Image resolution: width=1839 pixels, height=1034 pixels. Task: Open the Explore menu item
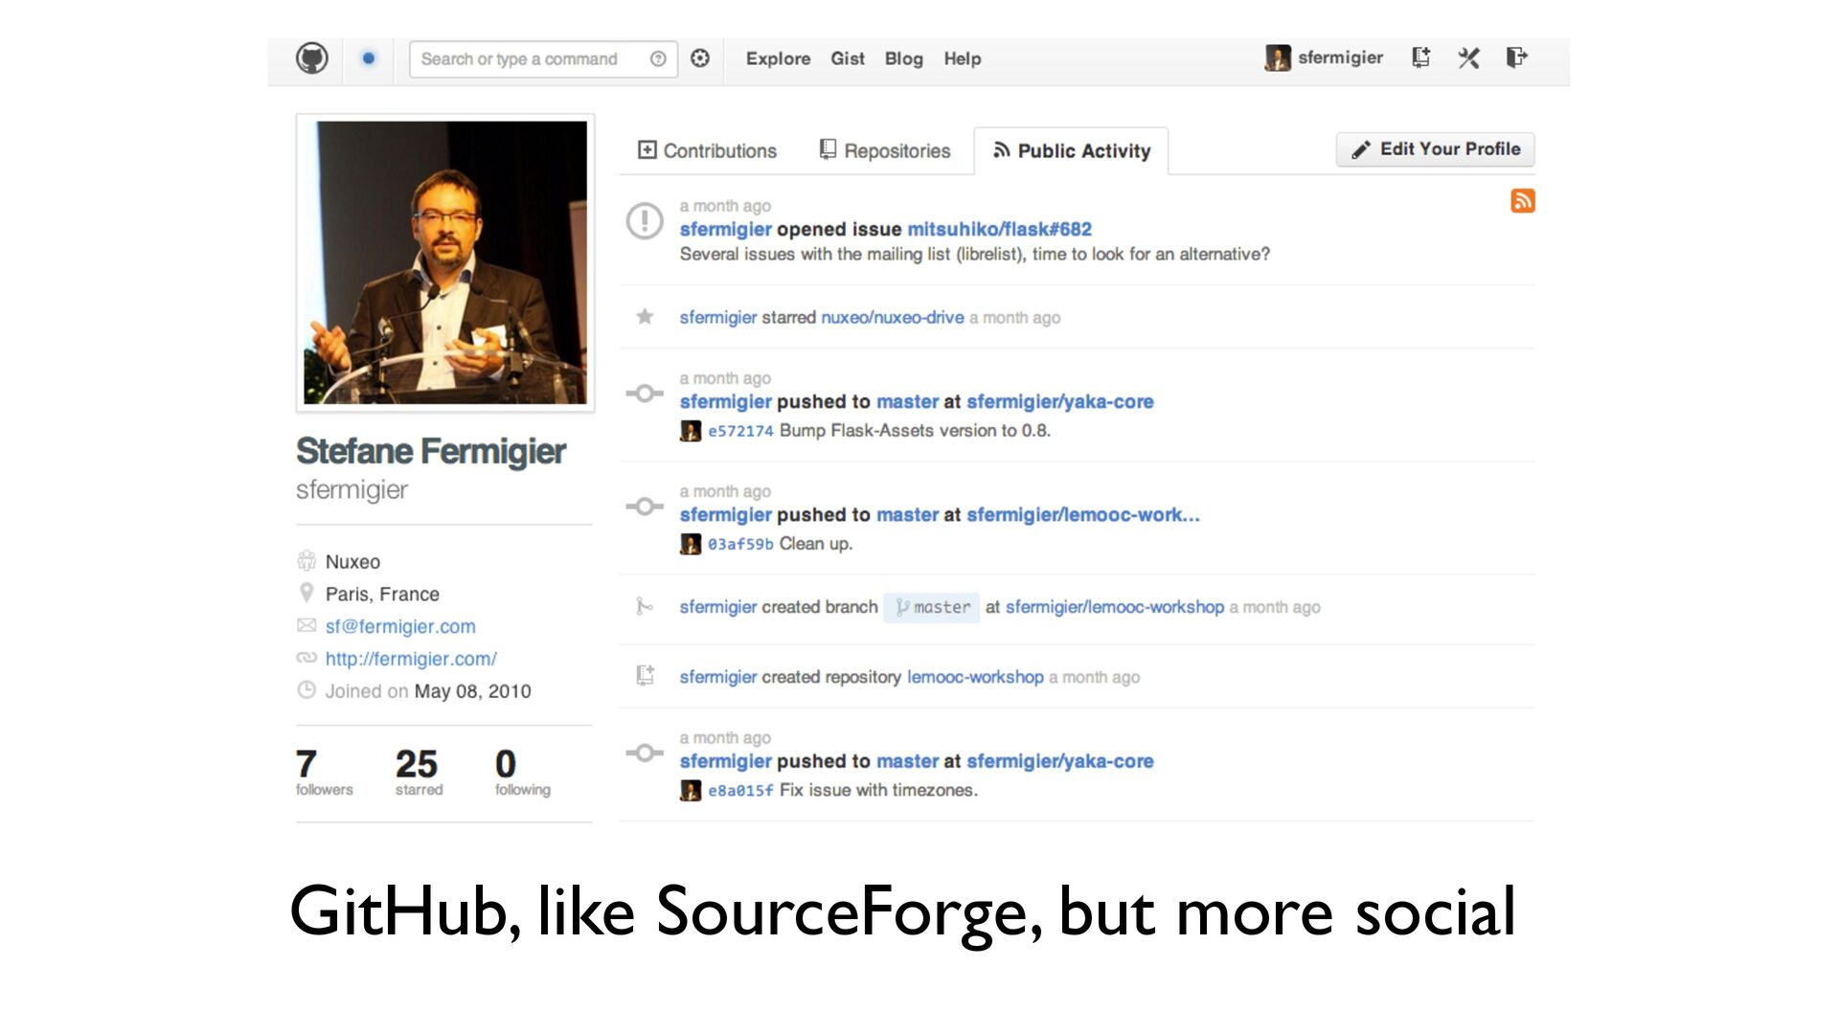pos(778,59)
